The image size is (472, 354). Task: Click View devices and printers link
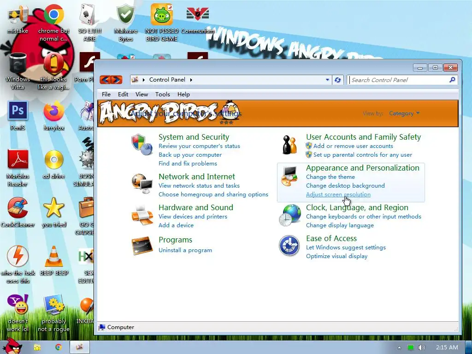(193, 217)
